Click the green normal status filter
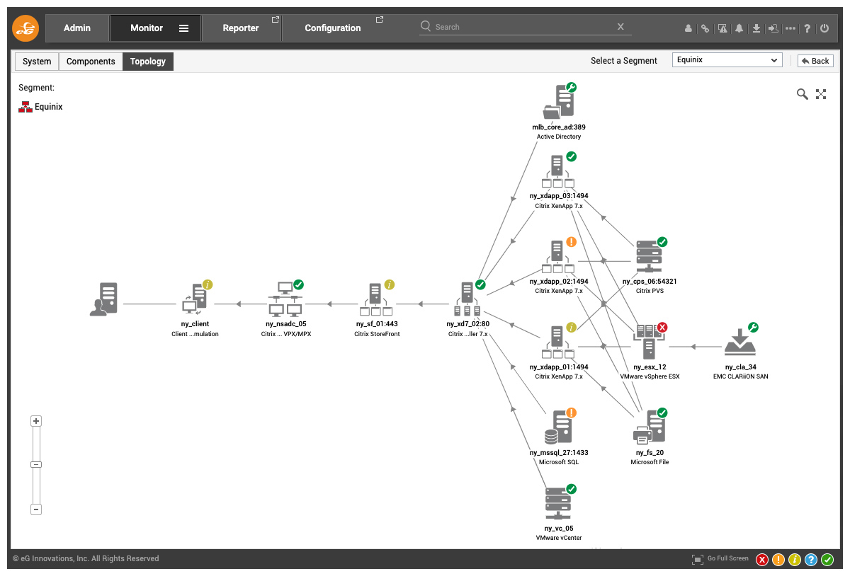Viewport: 850px width, 576px height. click(x=827, y=560)
